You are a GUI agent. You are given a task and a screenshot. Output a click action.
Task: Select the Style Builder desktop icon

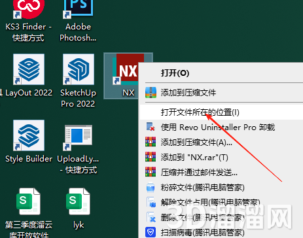pos(29,135)
